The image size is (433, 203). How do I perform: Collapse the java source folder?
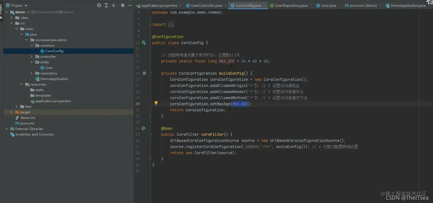[22, 34]
